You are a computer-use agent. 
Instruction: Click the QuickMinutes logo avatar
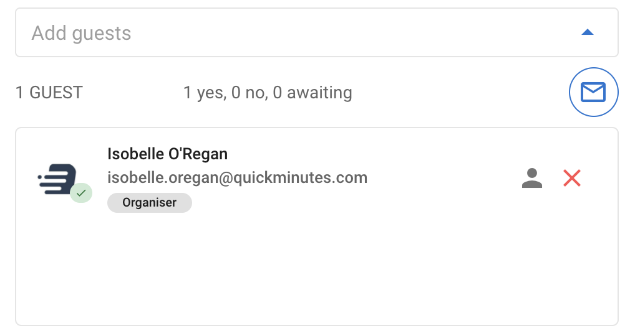tap(57, 179)
